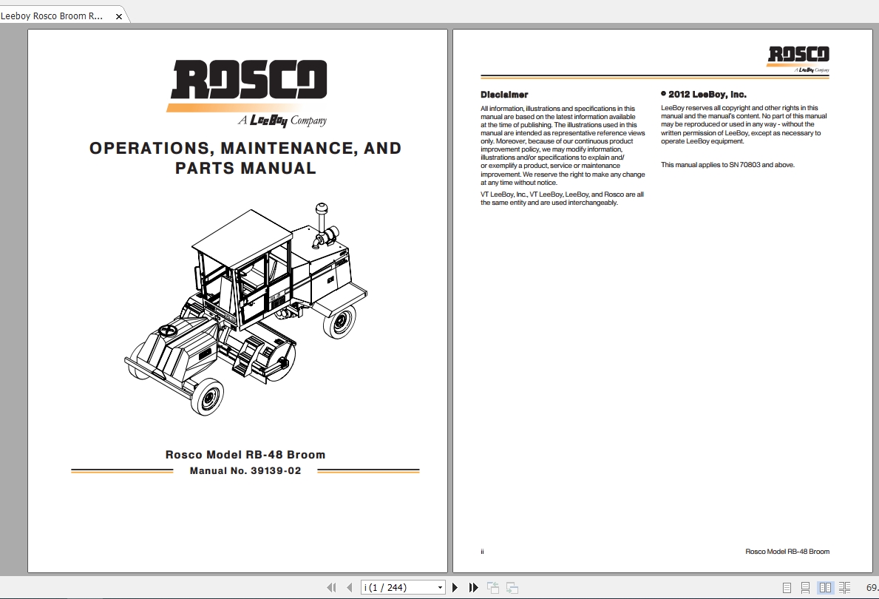Select continuous facing pages layout
879x599 pixels.
click(844, 588)
